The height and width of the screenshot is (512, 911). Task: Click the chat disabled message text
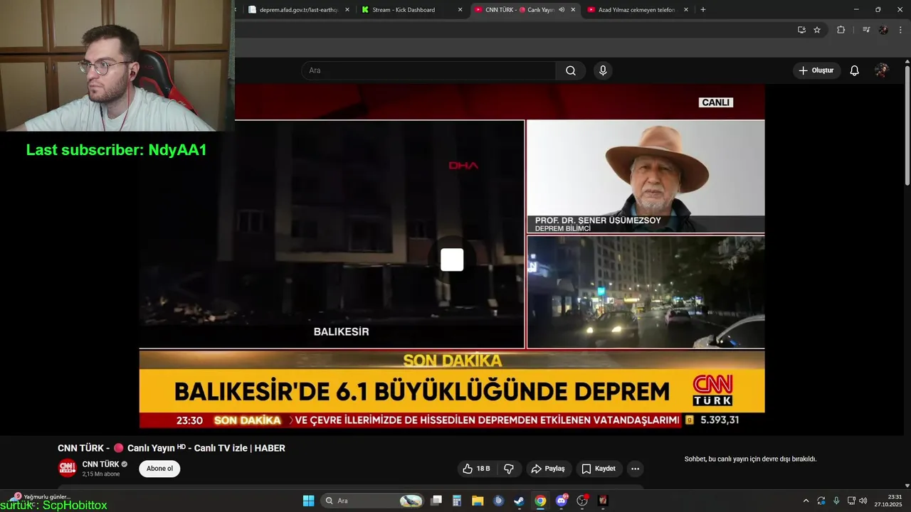pos(750,459)
